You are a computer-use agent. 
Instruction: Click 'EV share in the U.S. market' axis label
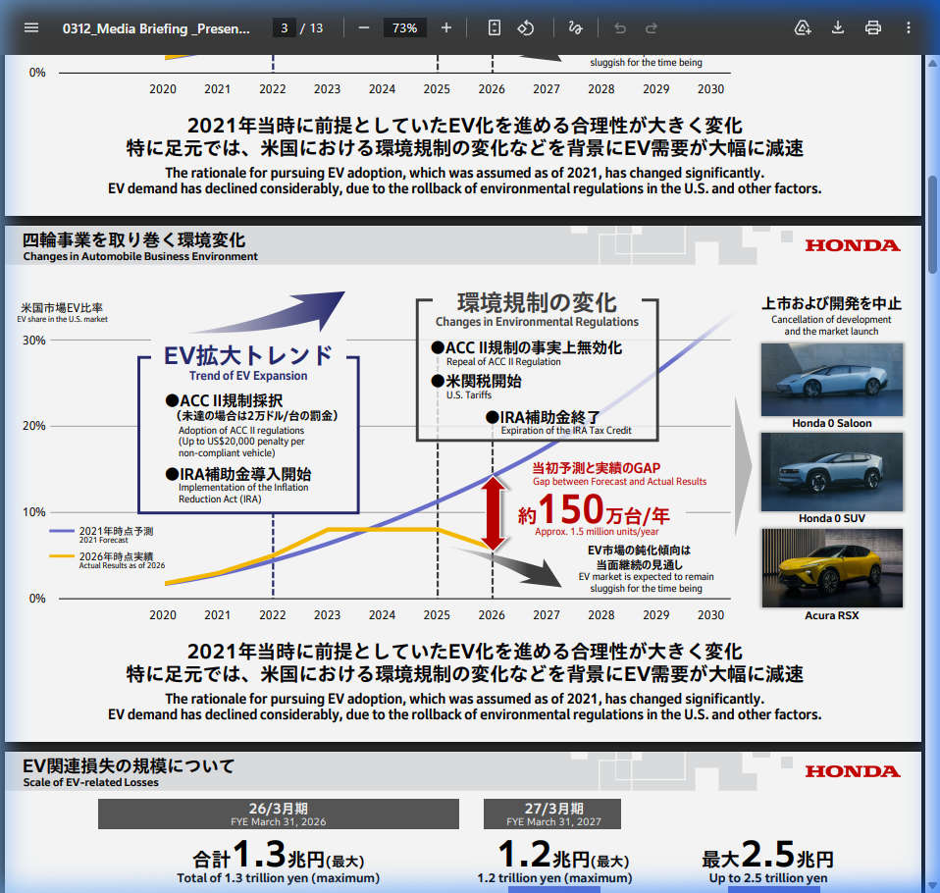[63, 319]
